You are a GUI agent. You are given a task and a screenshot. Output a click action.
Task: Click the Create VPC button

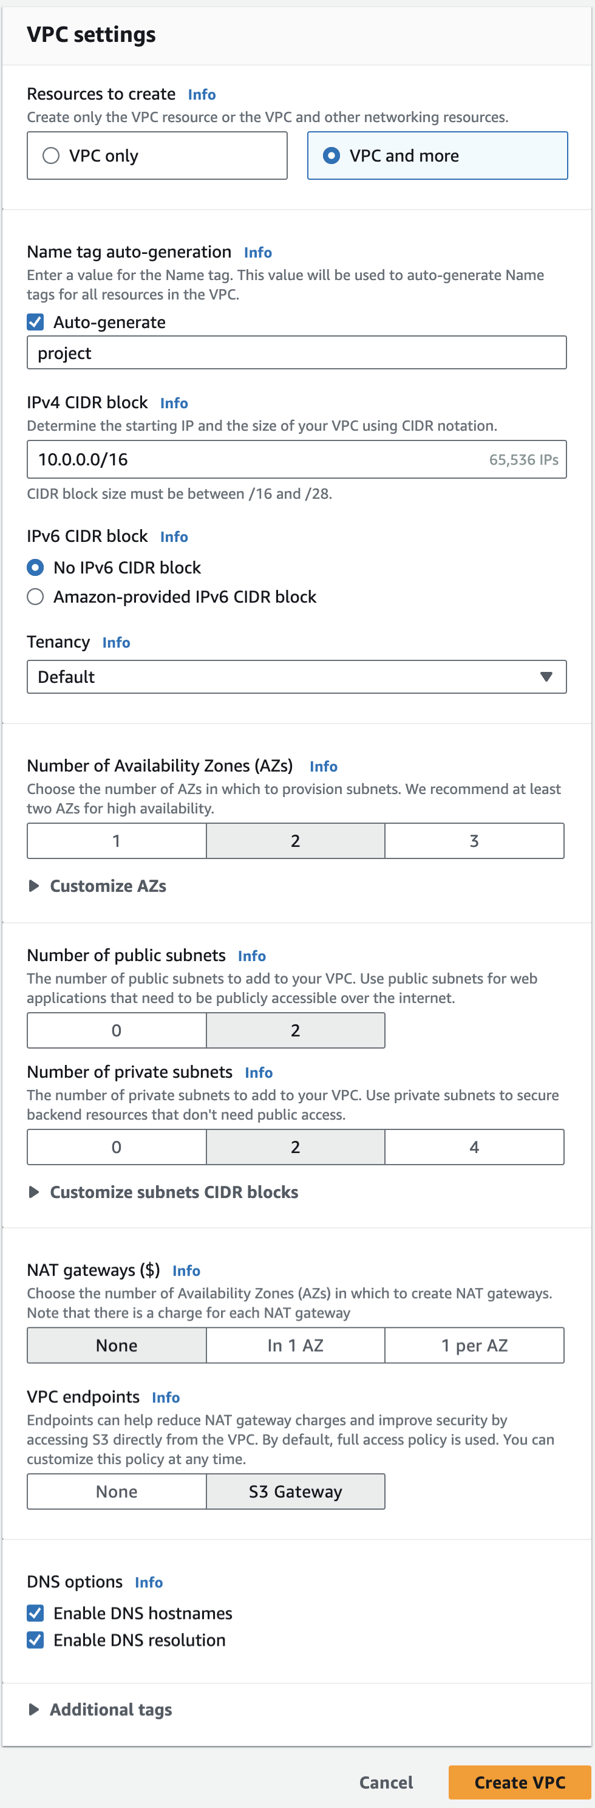pos(519,1782)
